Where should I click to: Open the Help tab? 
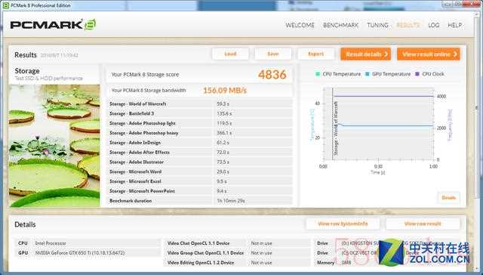(x=454, y=25)
